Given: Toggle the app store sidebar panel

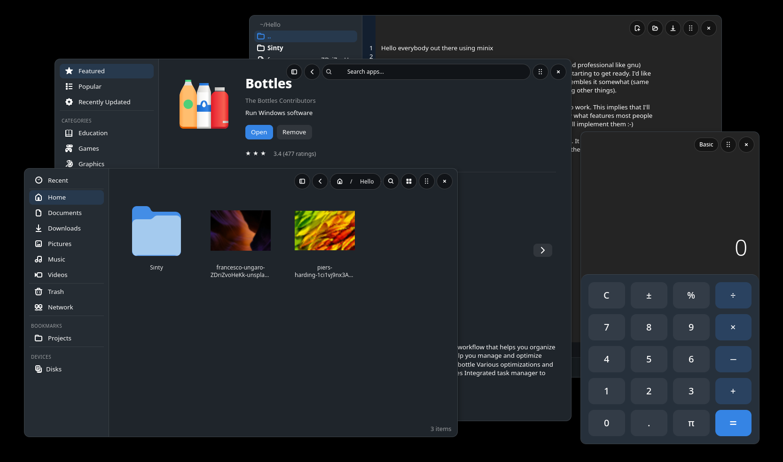Looking at the screenshot, I should pos(294,72).
